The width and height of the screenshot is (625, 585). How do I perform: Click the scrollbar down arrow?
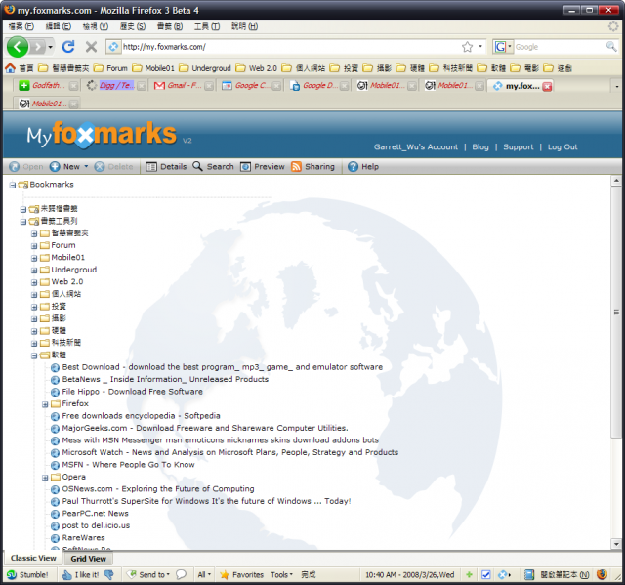click(616, 544)
